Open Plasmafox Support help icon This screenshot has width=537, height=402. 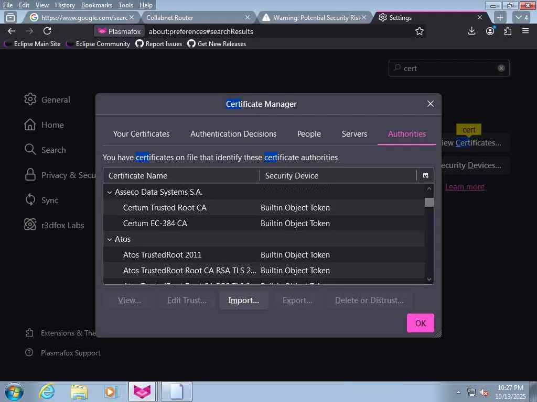(x=29, y=352)
